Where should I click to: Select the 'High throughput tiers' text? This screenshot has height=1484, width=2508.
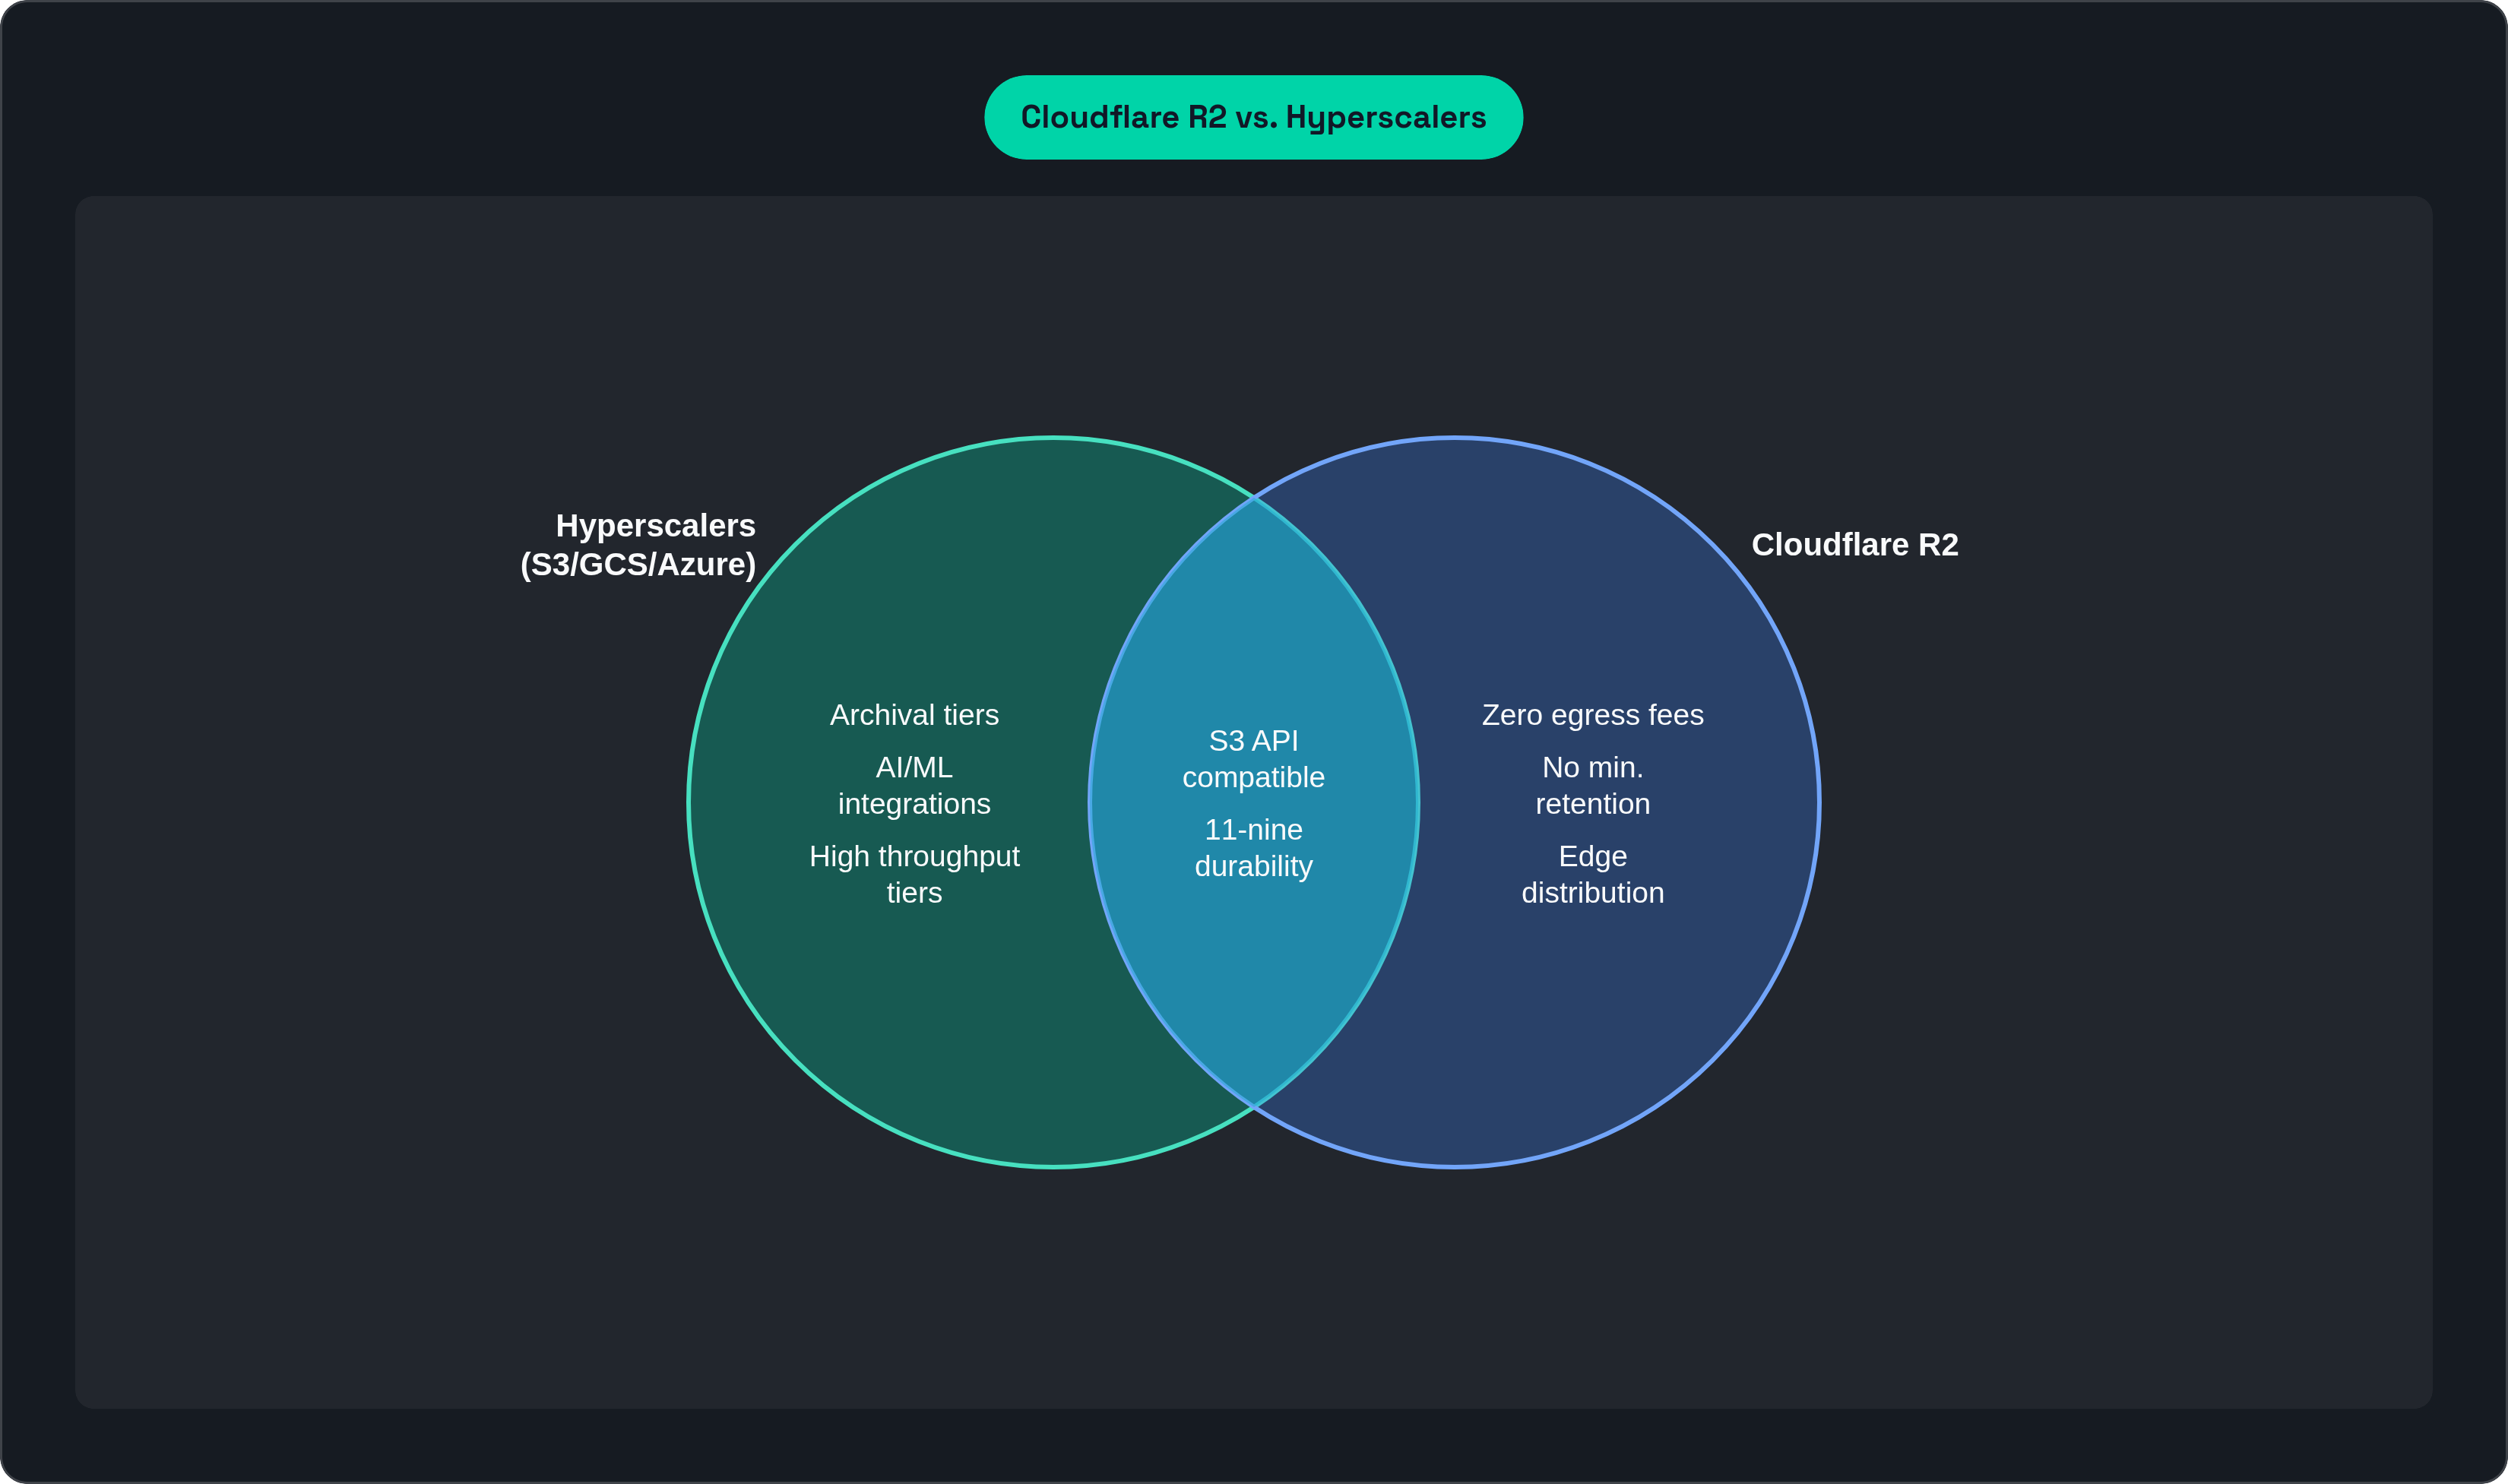coord(914,874)
